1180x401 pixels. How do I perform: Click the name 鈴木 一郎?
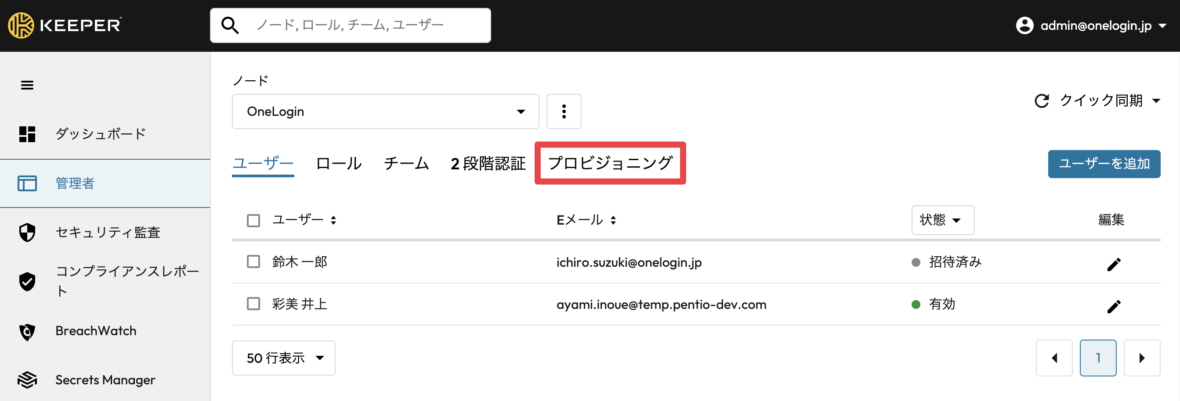(300, 262)
